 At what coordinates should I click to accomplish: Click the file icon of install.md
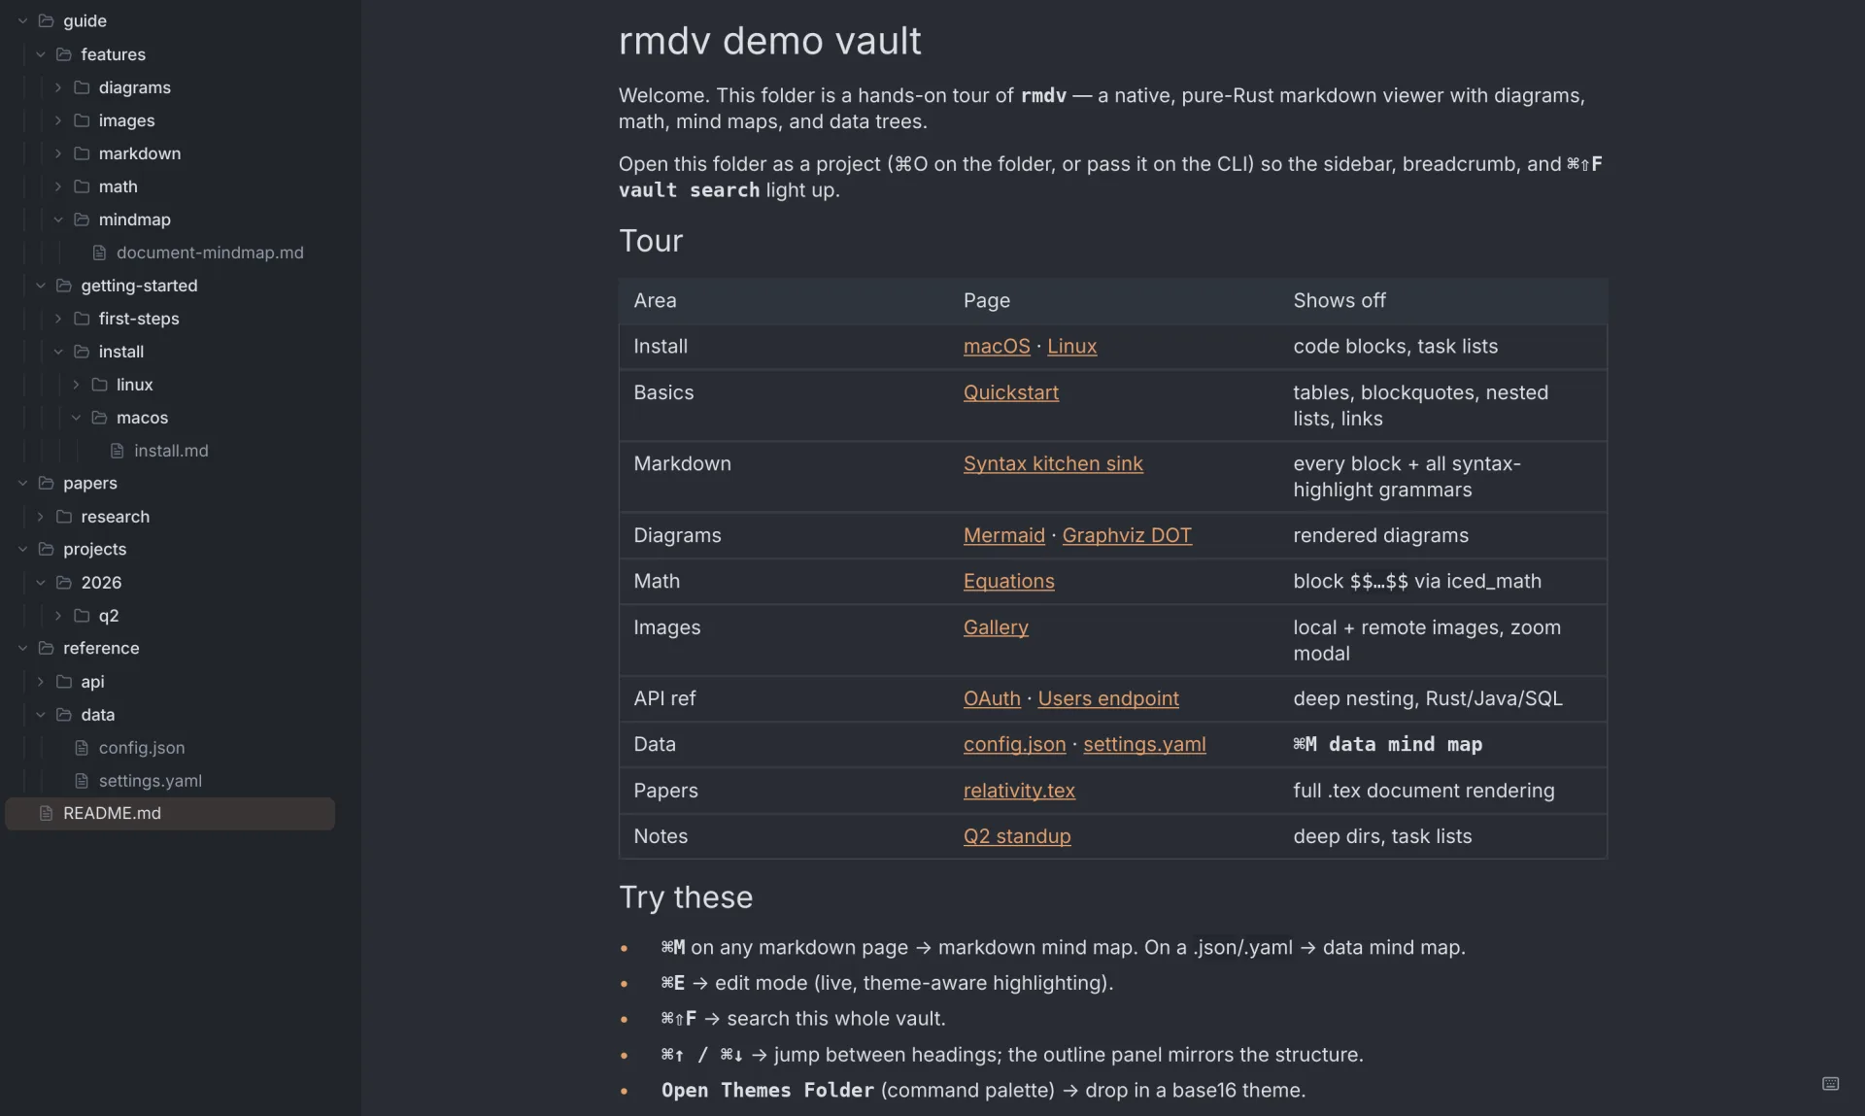coord(117,451)
